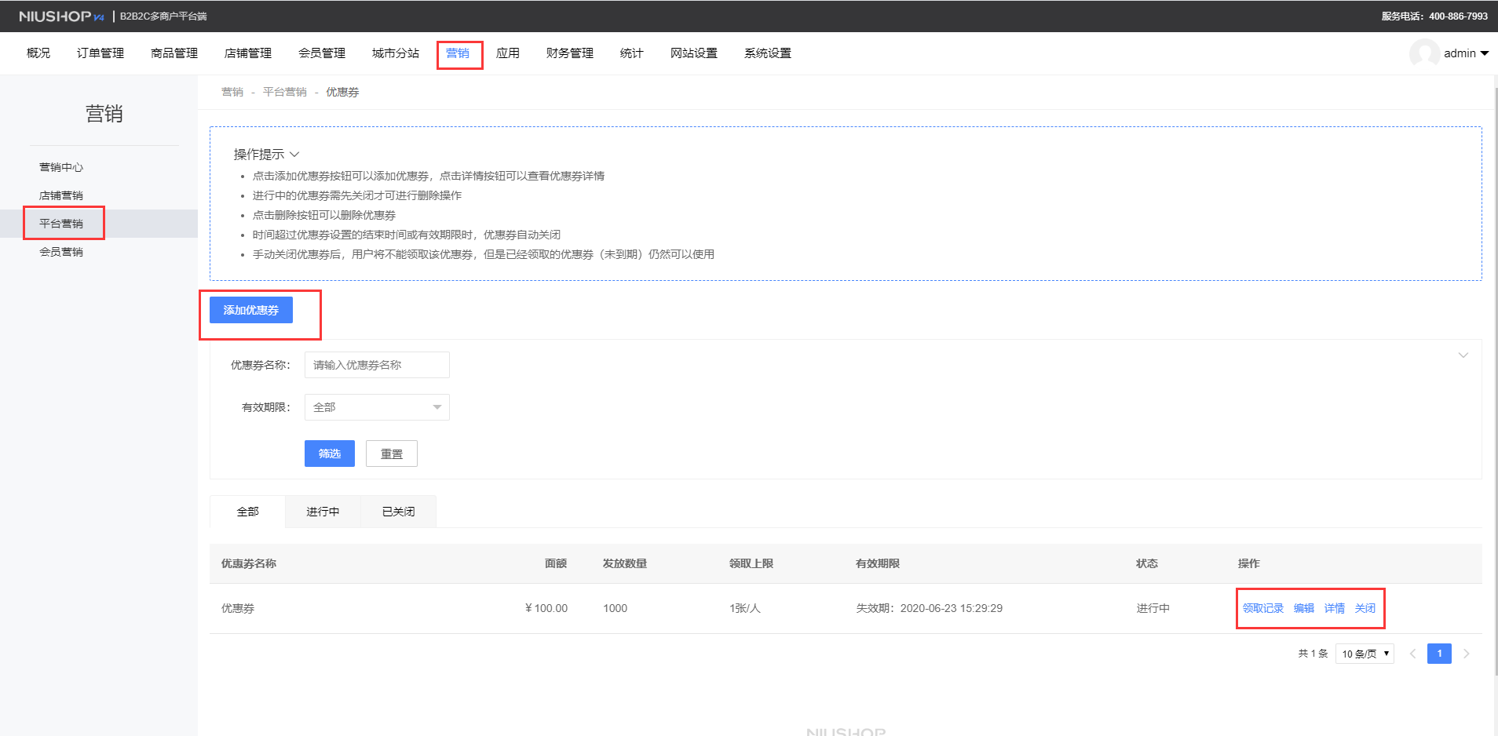Viewport: 1498px width, 736px height.
Task: Click the NIUSHOP logo
Action: point(61,16)
